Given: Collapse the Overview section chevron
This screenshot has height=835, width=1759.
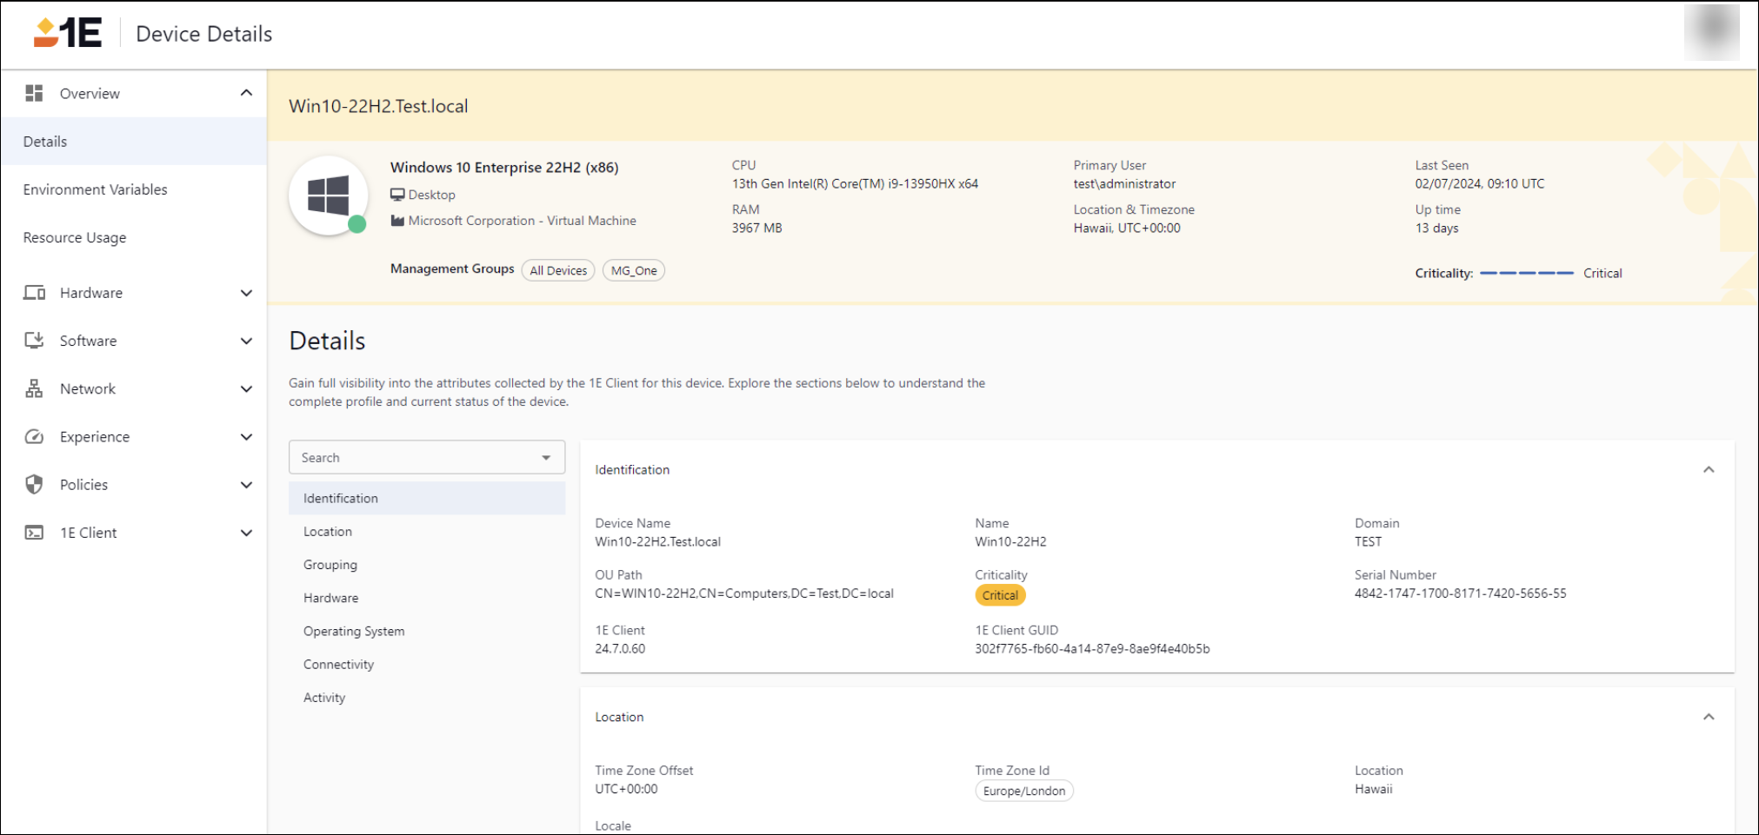Looking at the screenshot, I should point(246,93).
